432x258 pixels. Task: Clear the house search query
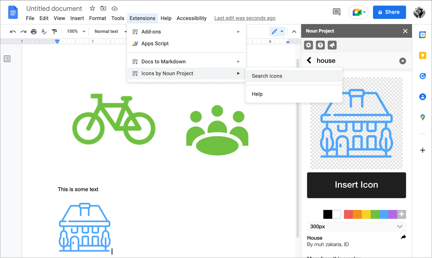(x=402, y=61)
